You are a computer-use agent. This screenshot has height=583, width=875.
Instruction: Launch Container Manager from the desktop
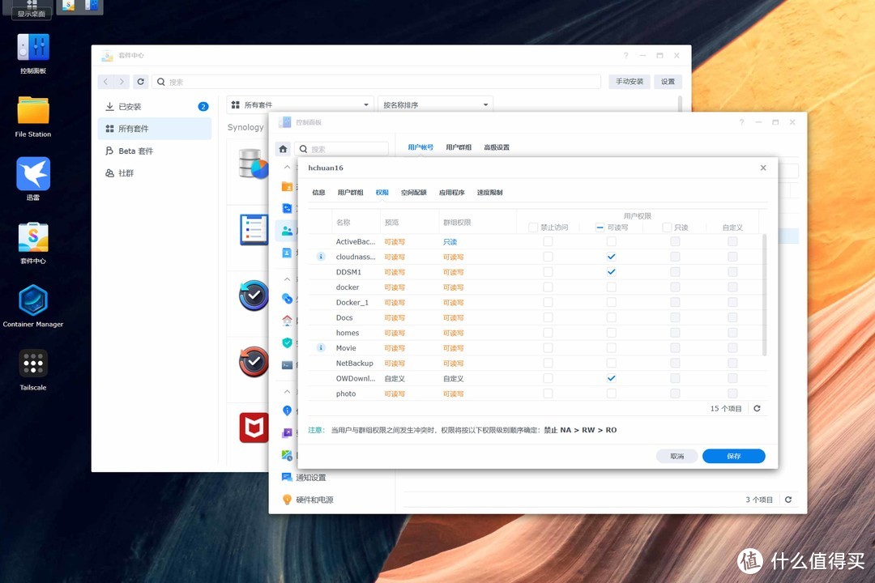pos(33,300)
